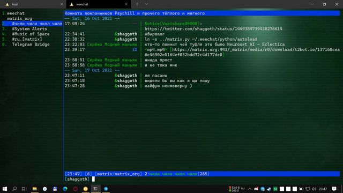Open the twitter.com/shaggoth status link

click(x=213, y=29)
